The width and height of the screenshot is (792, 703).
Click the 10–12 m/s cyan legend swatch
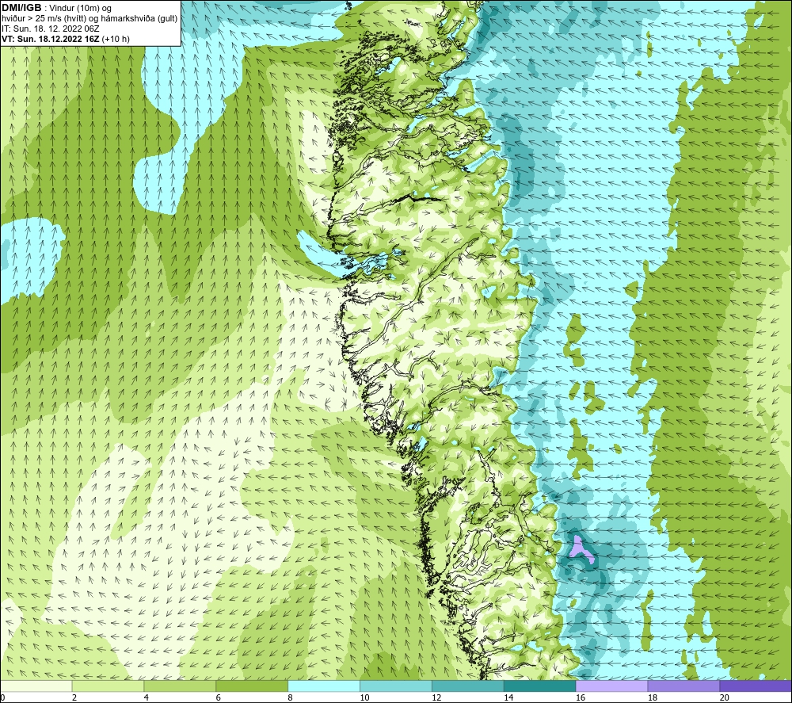[396, 686]
